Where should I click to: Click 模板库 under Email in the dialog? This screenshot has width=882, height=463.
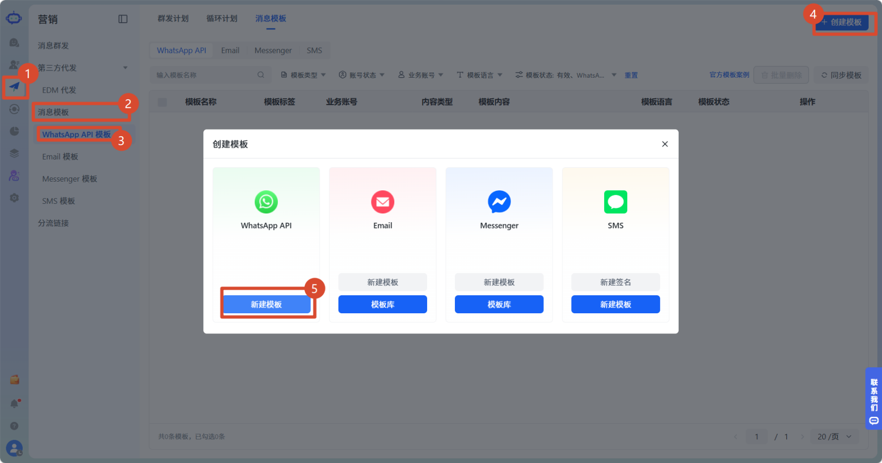point(383,304)
